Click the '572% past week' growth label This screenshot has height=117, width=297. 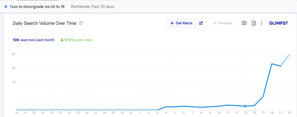coord(78,40)
